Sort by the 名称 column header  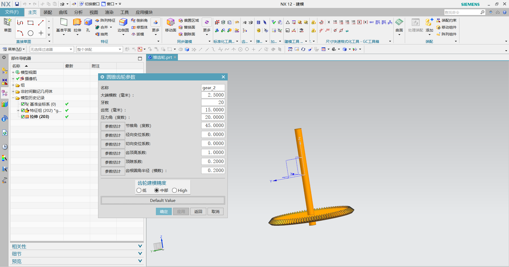click(37, 66)
